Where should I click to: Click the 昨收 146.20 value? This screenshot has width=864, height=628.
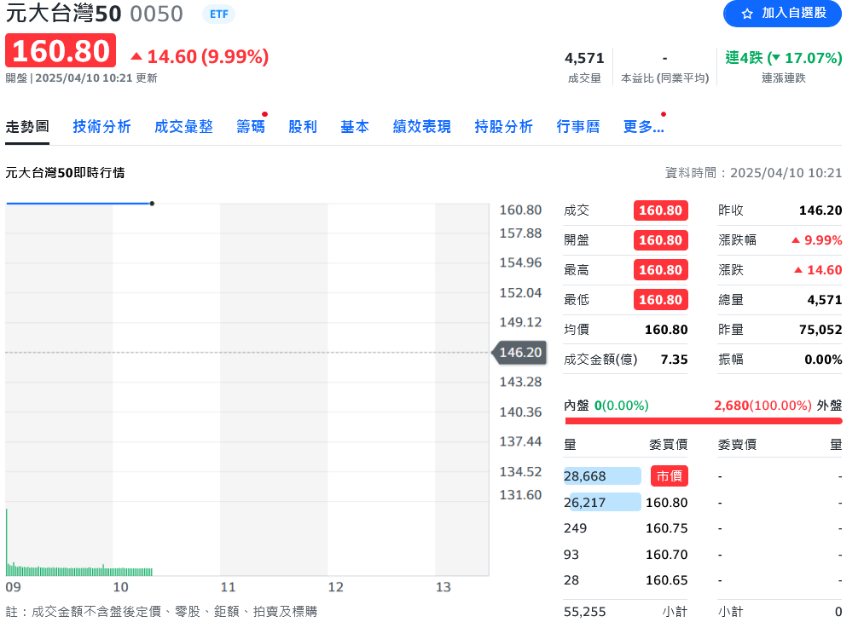[821, 210]
